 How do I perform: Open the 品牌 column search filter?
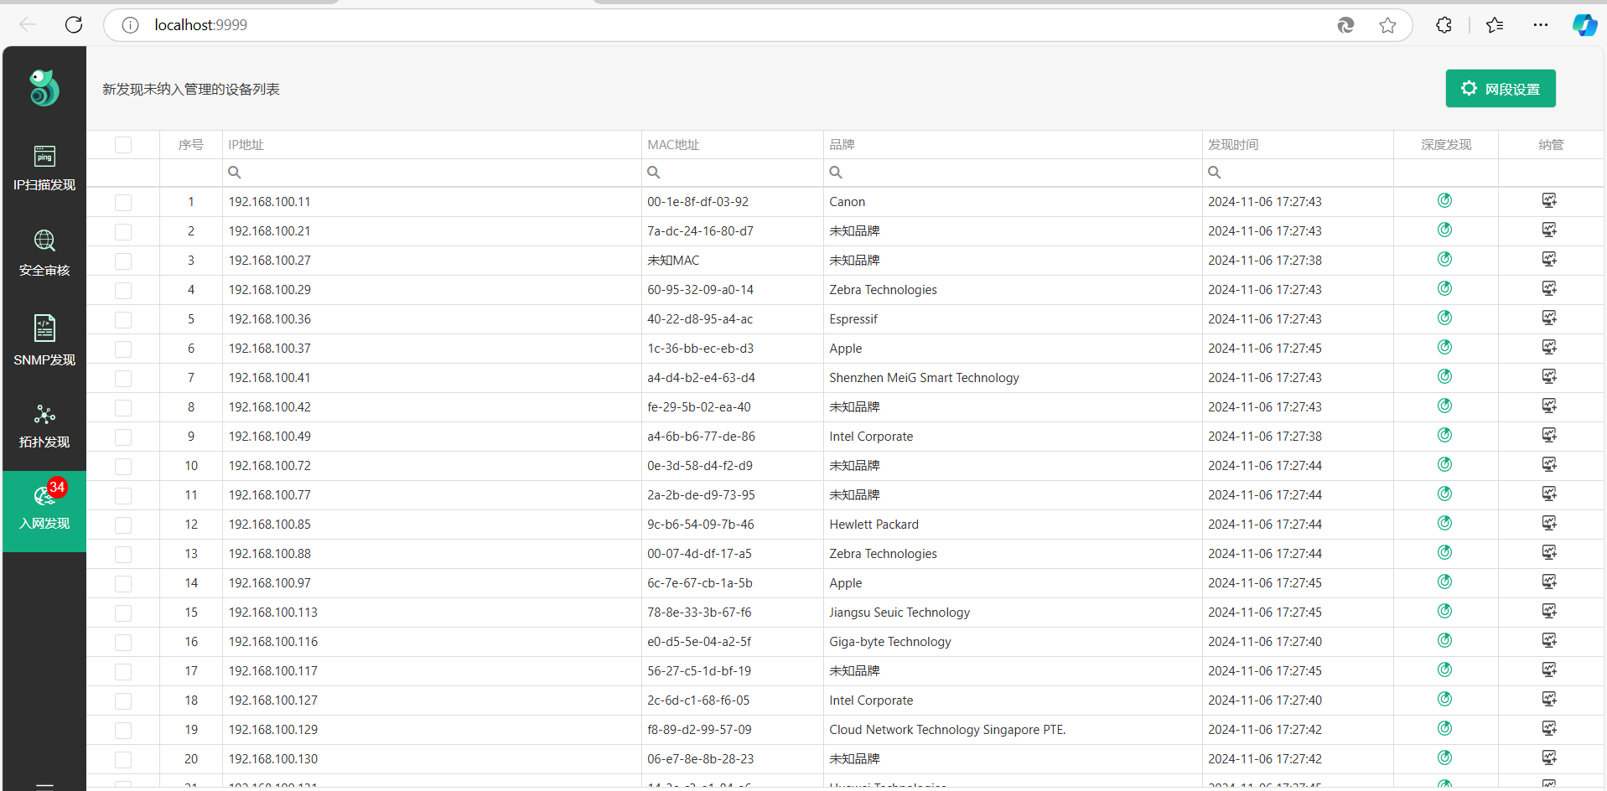(836, 173)
